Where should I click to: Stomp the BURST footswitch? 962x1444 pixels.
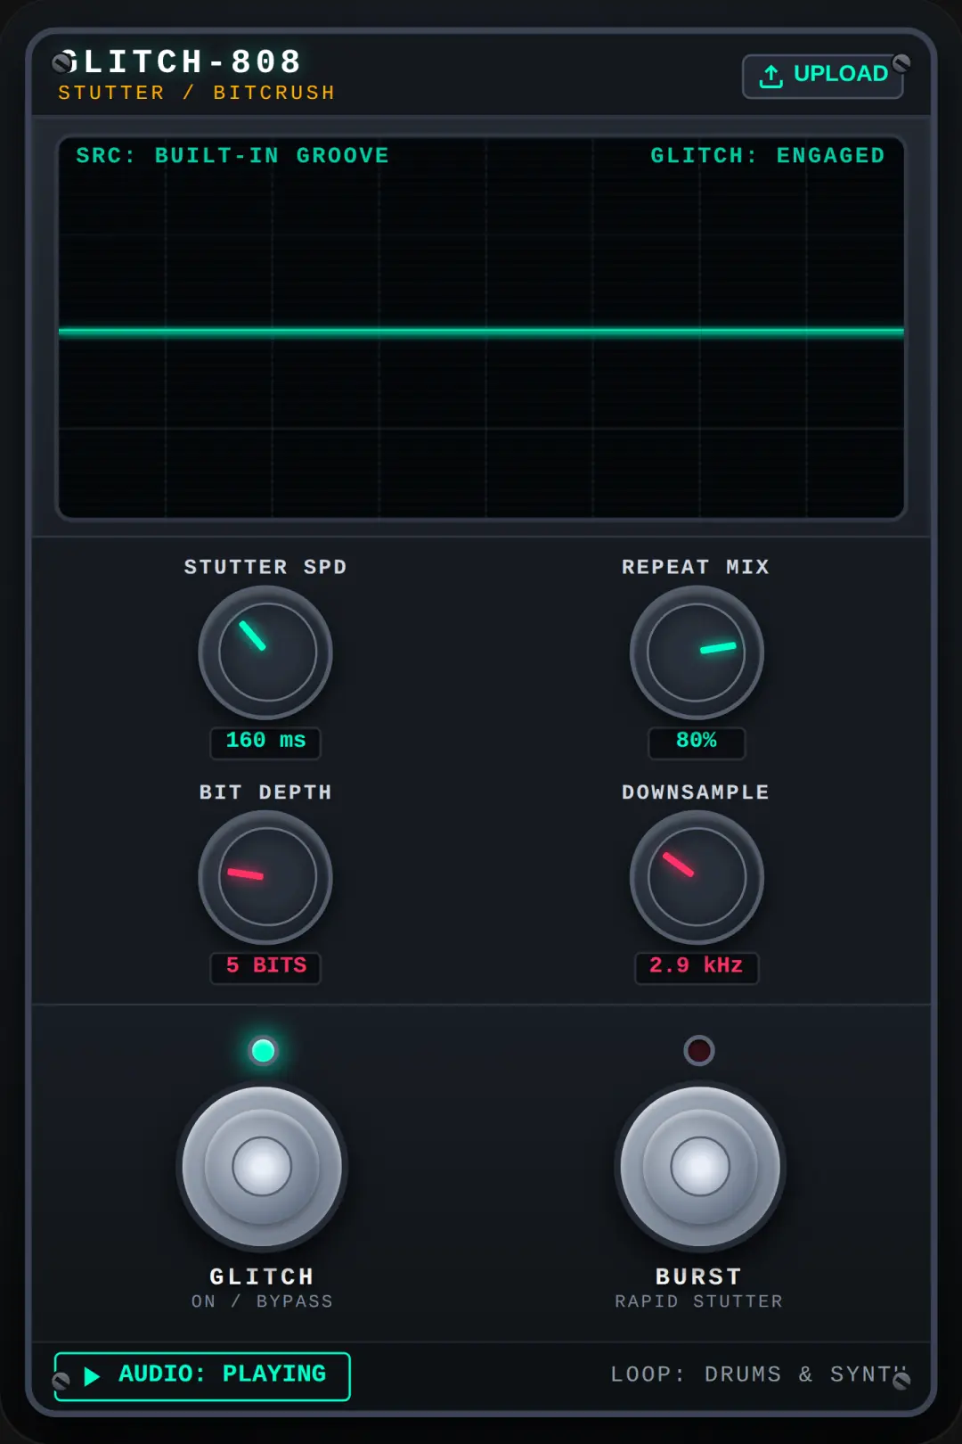[700, 1166]
